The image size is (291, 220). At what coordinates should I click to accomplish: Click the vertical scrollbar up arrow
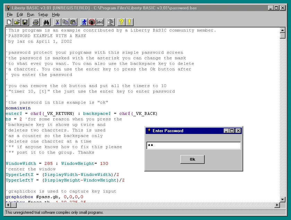click(282, 30)
